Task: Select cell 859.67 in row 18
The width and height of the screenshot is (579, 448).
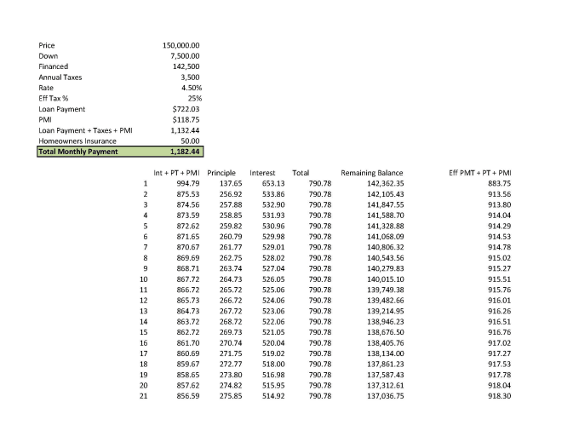Action: [188, 365]
